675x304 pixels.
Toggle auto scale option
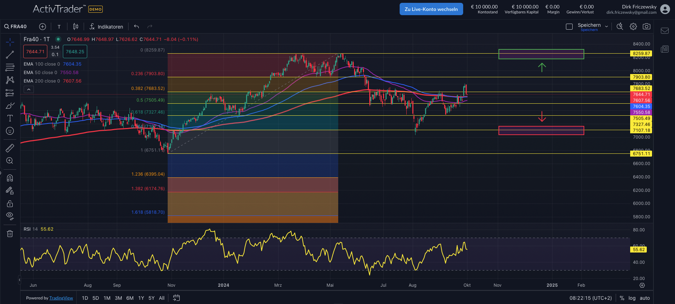pyautogui.click(x=645, y=298)
